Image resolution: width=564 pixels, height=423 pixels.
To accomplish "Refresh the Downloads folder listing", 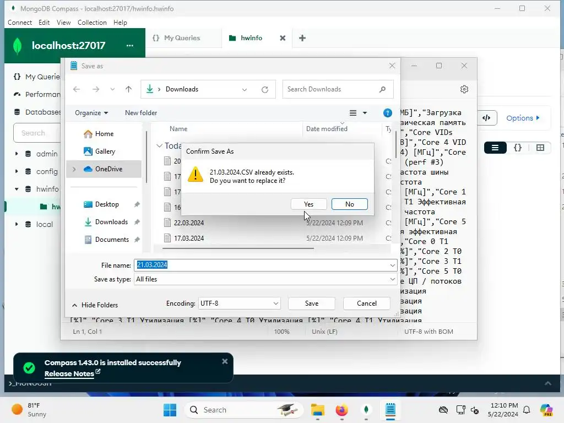I will pyautogui.click(x=265, y=90).
